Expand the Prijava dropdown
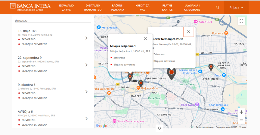 (236, 7)
